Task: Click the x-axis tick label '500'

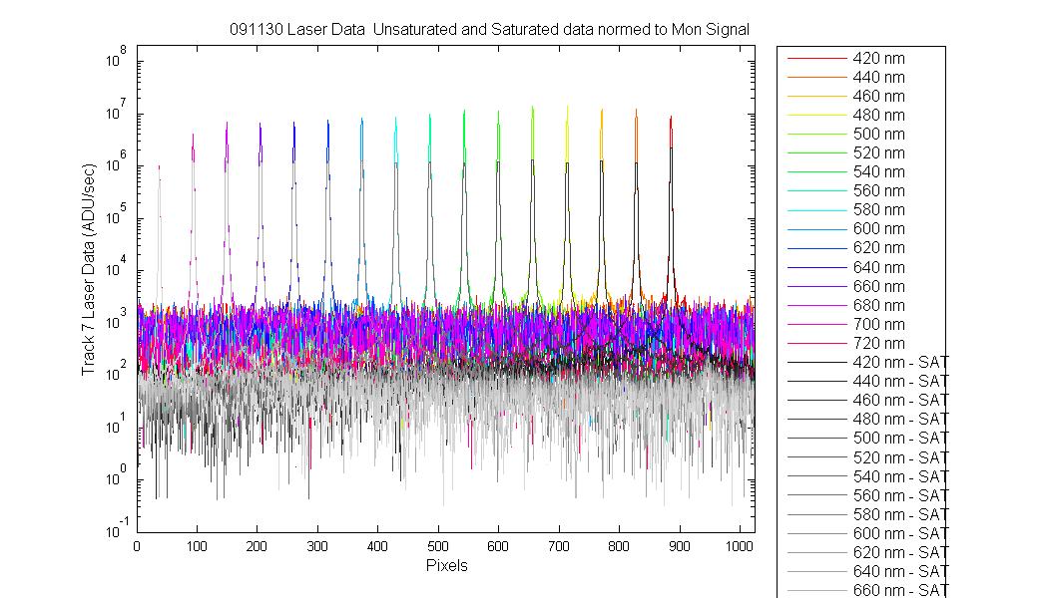Action: 438,546
